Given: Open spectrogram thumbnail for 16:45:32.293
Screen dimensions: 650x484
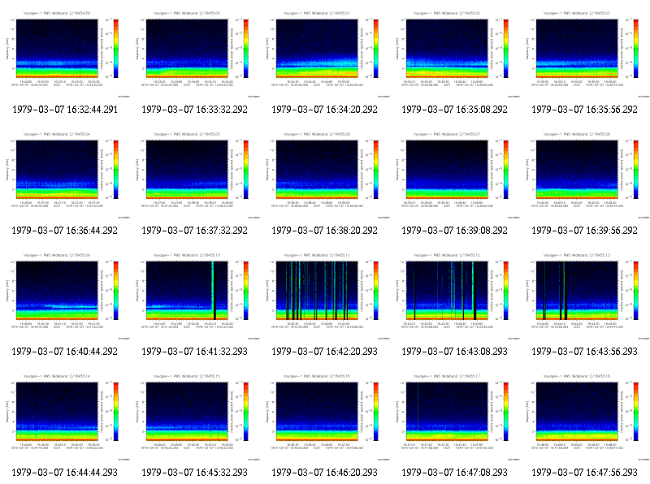Looking at the screenshot, I should pyautogui.click(x=195, y=416).
